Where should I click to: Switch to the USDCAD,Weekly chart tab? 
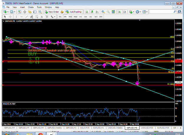coord(115,128)
